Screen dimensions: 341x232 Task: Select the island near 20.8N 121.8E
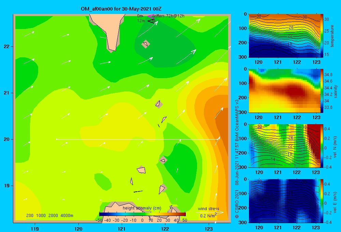pos(159,104)
